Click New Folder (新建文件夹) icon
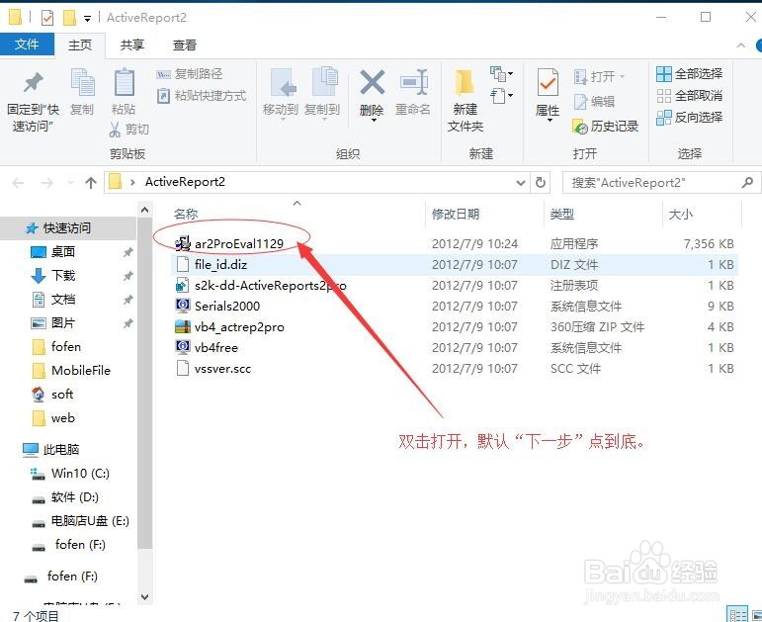The height and width of the screenshot is (622, 762). [x=466, y=82]
